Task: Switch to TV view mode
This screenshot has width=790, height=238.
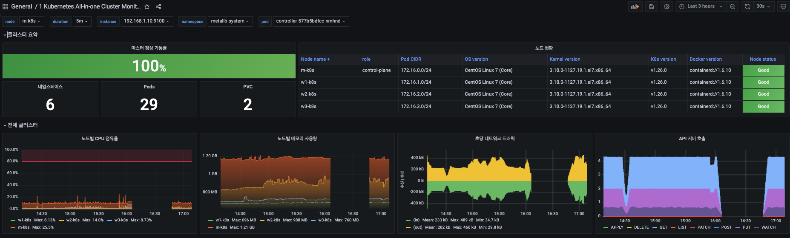Action: pos(783,6)
